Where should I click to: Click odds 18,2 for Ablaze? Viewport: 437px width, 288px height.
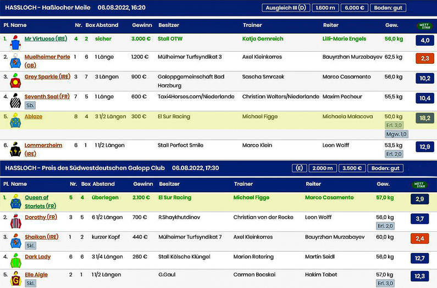425,118
